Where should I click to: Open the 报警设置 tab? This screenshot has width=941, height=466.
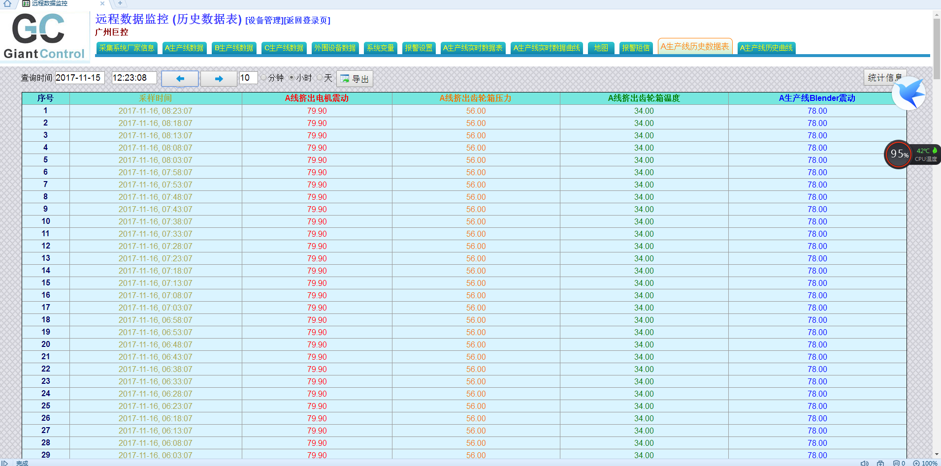click(419, 48)
